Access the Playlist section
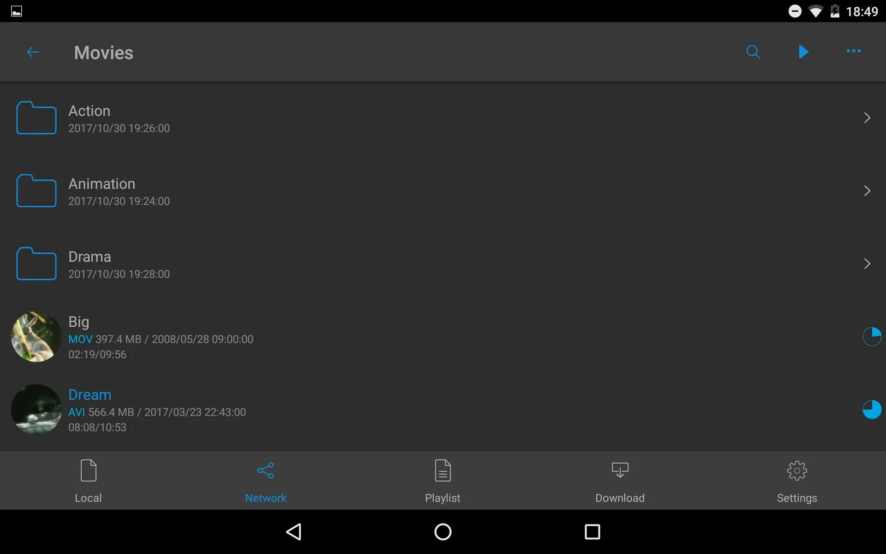Viewport: 886px width, 554px height. [443, 480]
